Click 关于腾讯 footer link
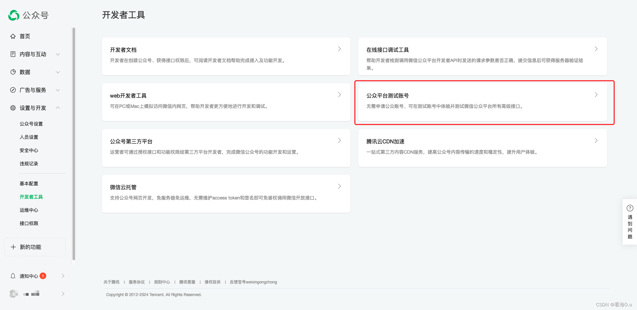 coord(111,282)
